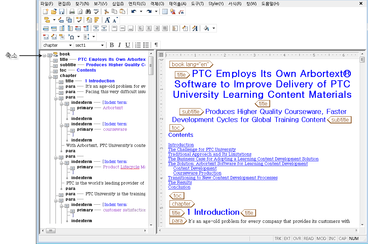Open the Undo history dropdown arrow
This screenshot has height=244, width=368.
(x=141, y=11)
